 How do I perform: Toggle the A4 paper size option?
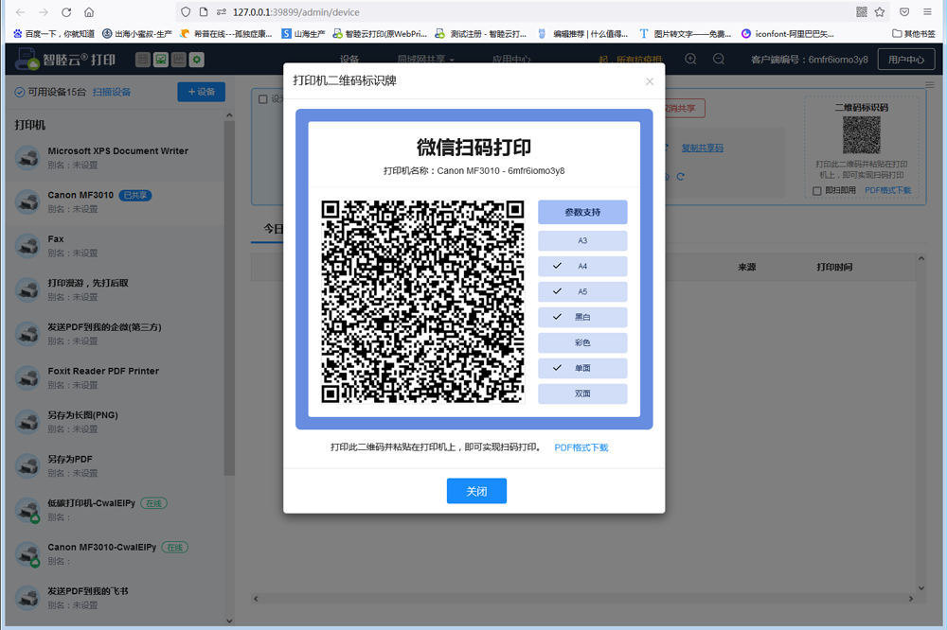pyautogui.click(x=582, y=266)
